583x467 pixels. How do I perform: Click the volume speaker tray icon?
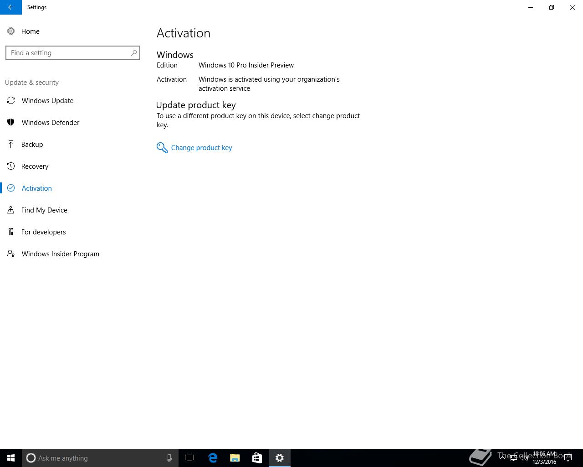(x=524, y=458)
